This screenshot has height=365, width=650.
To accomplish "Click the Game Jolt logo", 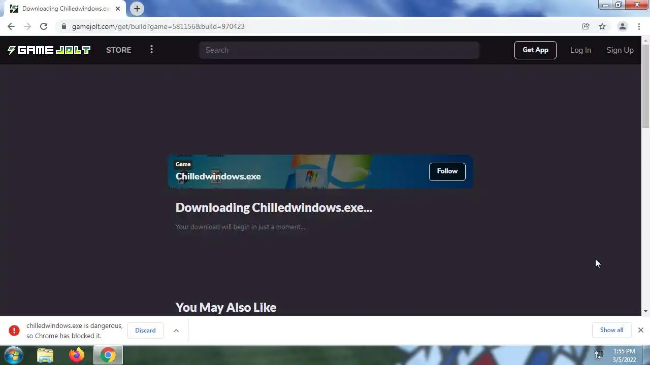I will (49, 50).
